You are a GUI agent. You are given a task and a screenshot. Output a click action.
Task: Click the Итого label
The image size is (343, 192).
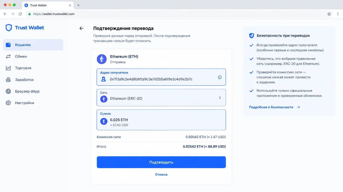101,147
